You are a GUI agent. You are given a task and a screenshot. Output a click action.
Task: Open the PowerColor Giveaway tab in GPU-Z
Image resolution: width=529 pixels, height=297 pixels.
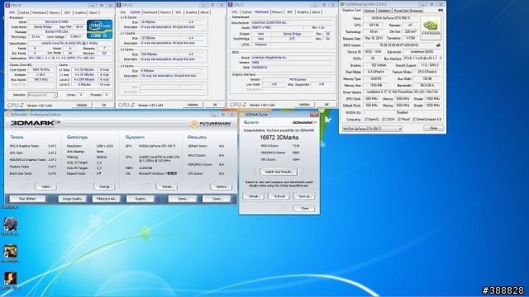408,11
